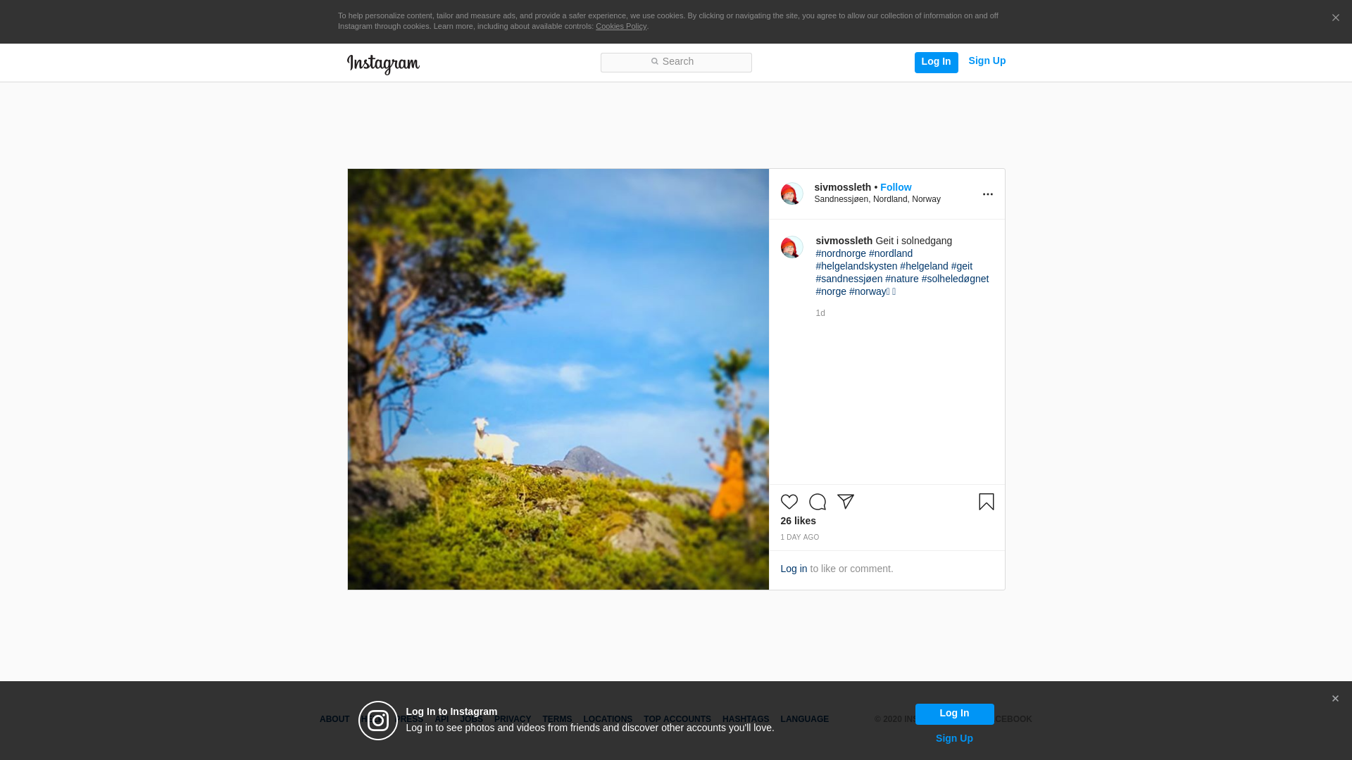Open the LANGUAGE footer option
Screen dimensions: 1352x760
tap(804, 719)
